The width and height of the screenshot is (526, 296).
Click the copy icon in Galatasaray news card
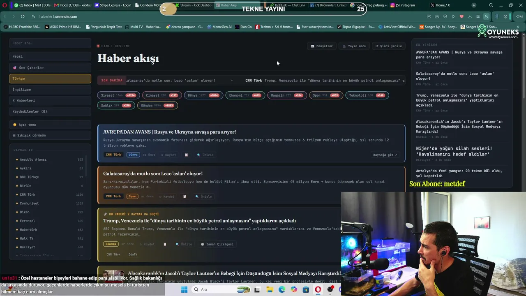pos(185,197)
